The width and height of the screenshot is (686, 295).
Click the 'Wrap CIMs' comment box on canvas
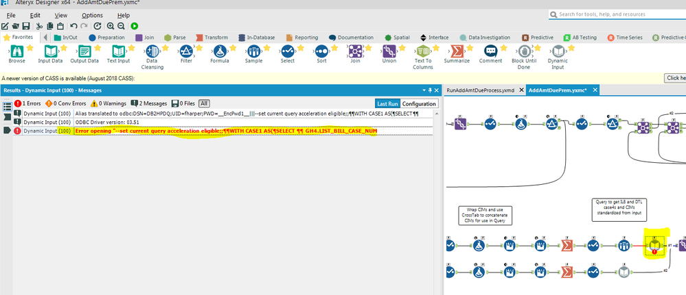(x=485, y=215)
